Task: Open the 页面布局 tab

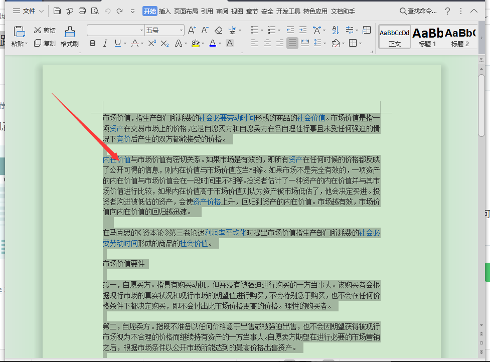Action: click(186, 11)
